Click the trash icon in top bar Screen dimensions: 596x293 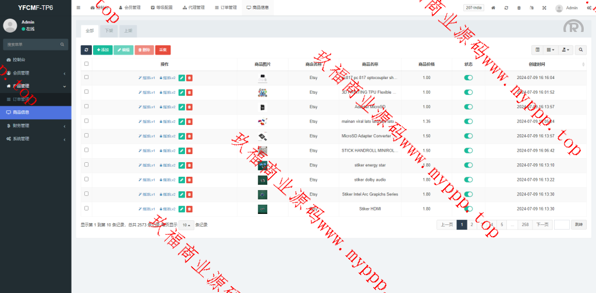(x=519, y=8)
